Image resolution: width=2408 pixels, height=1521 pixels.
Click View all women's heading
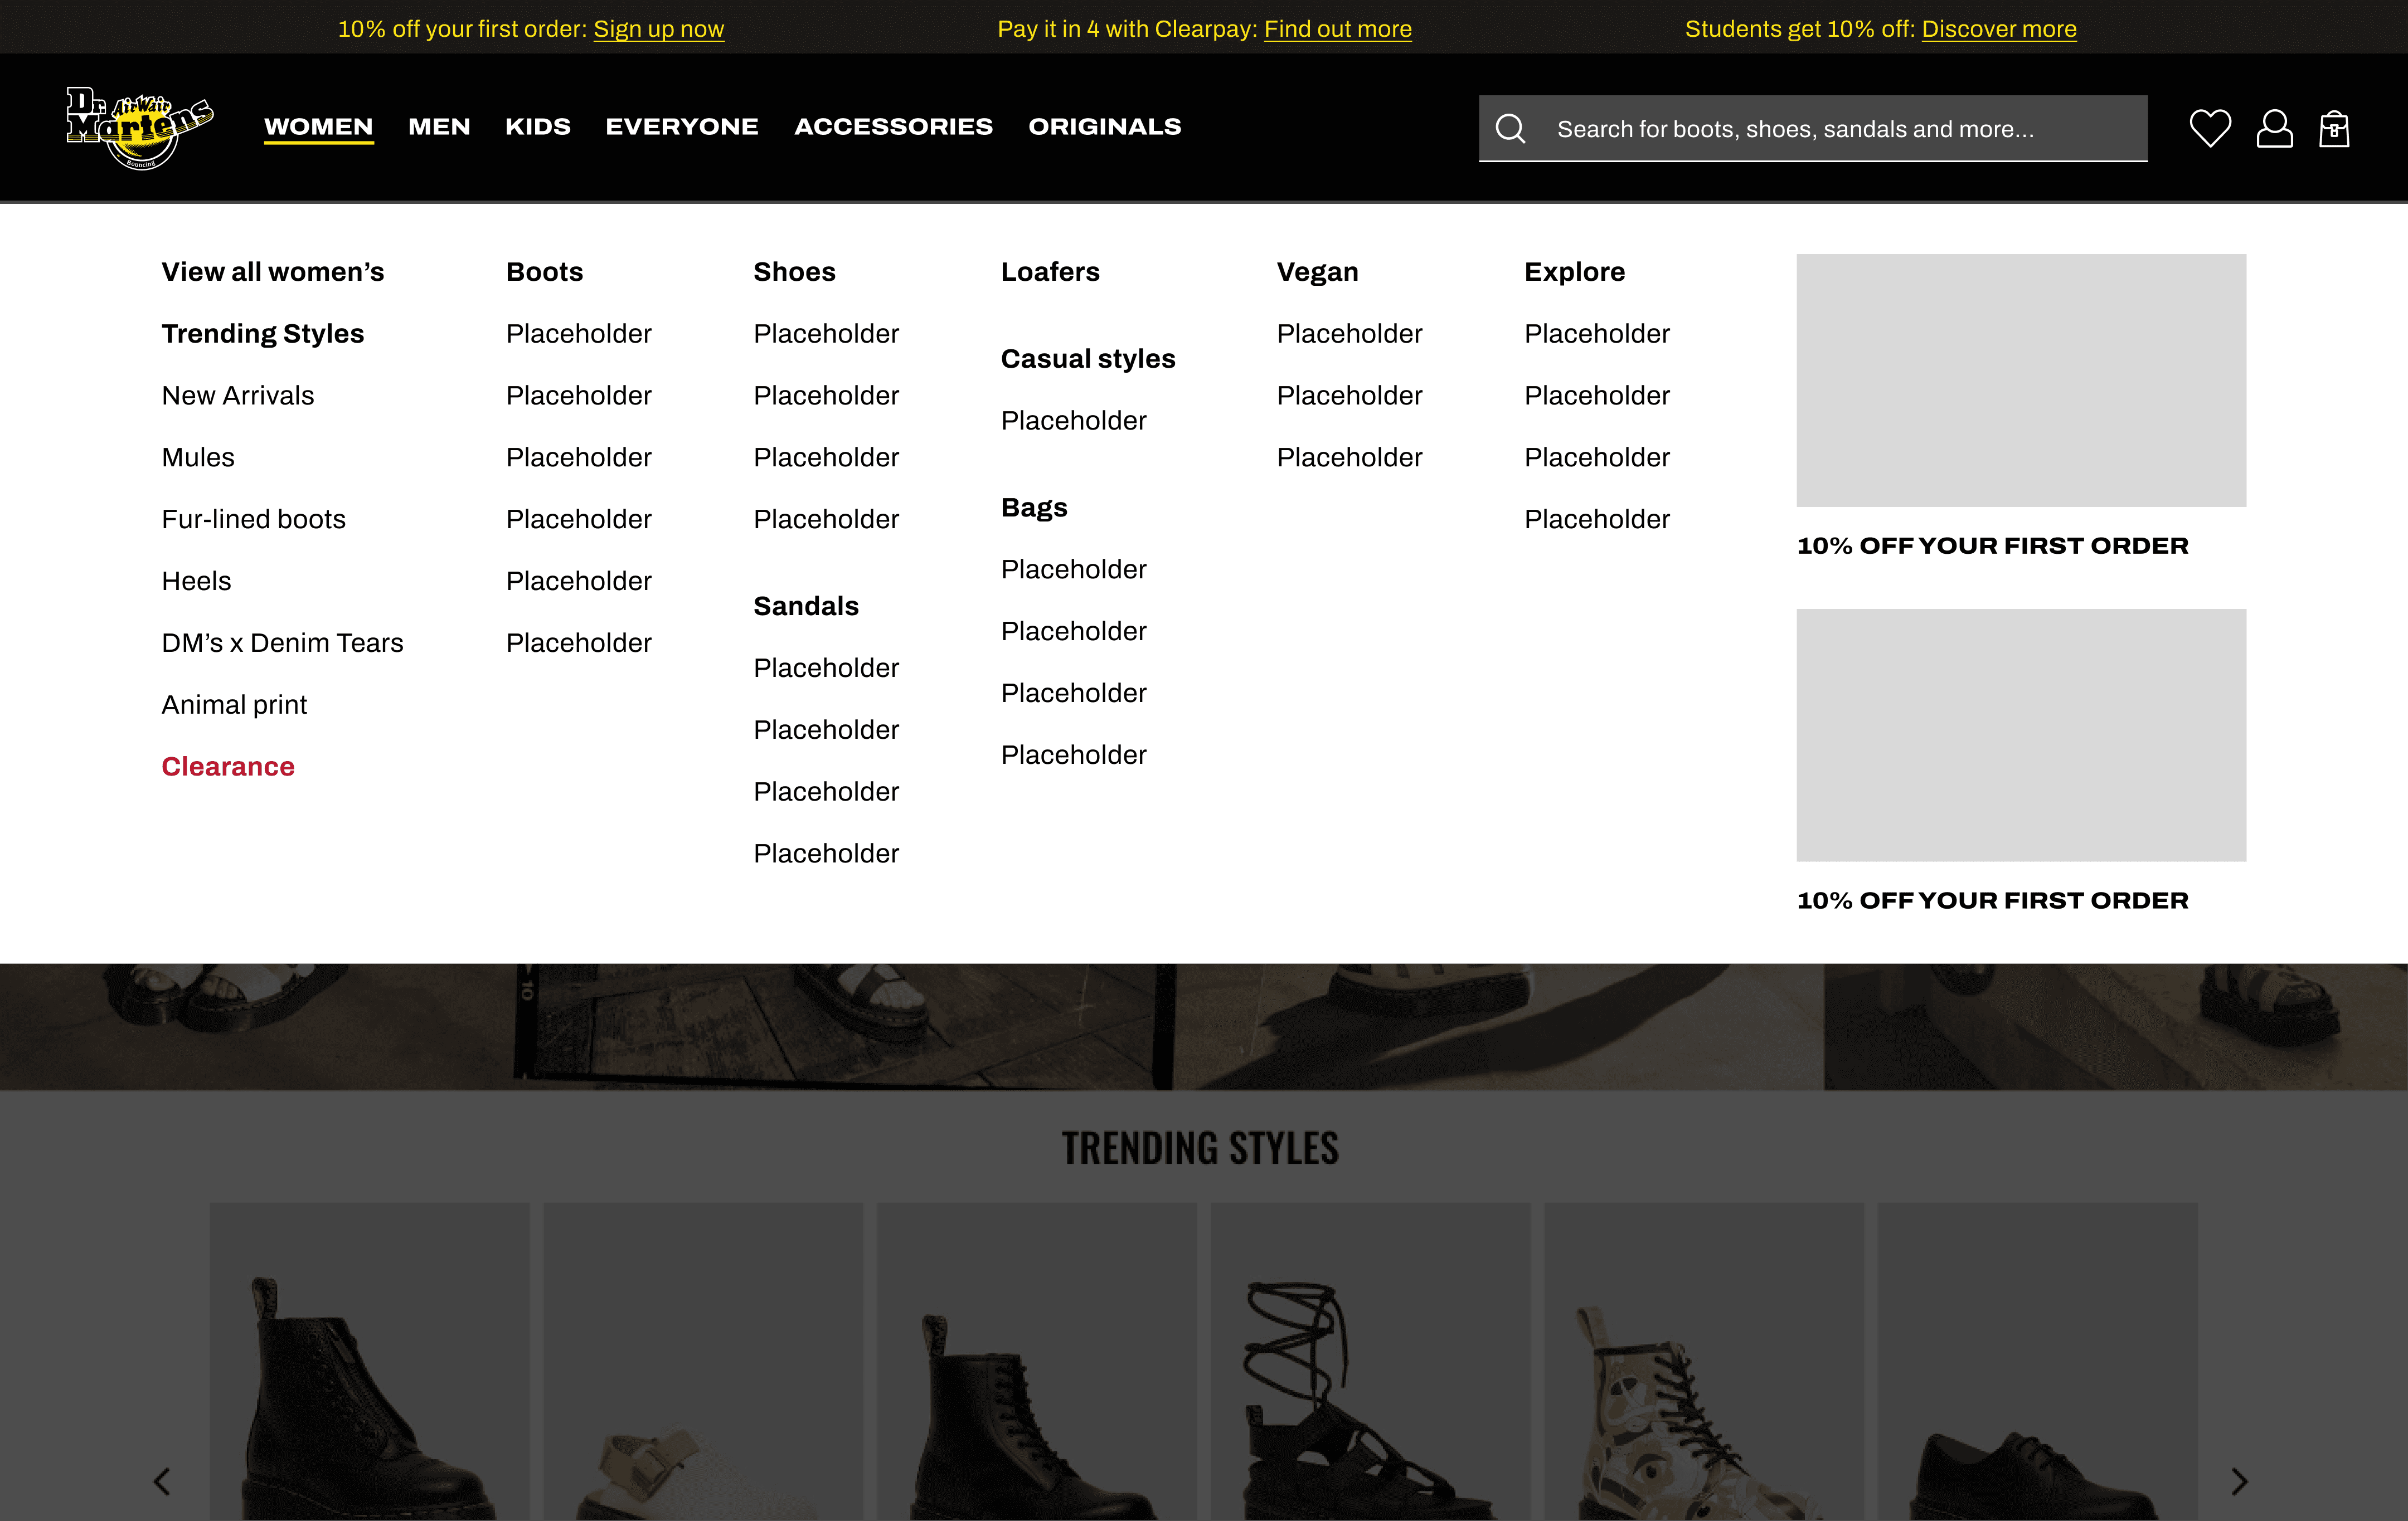(x=272, y=272)
